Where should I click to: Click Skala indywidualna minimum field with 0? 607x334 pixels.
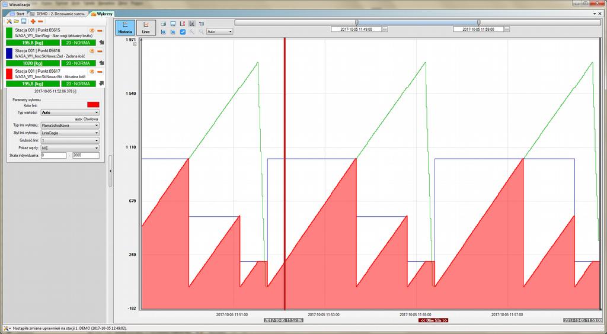coord(54,155)
